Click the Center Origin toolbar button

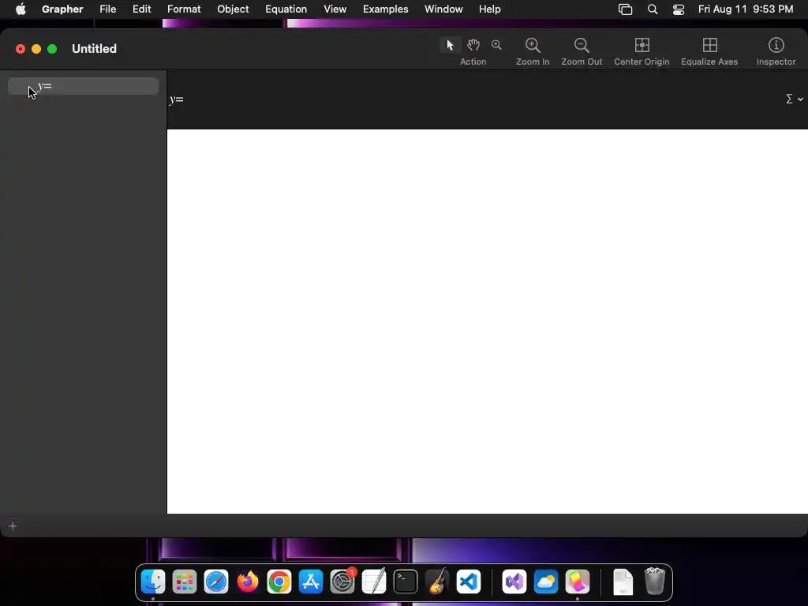click(x=642, y=51)
